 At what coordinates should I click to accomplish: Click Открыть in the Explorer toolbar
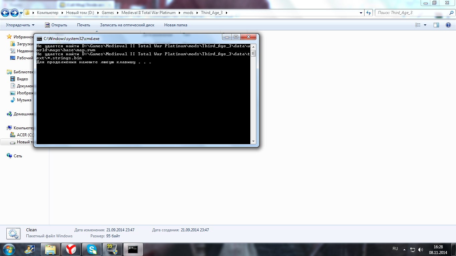pos(56,25)
